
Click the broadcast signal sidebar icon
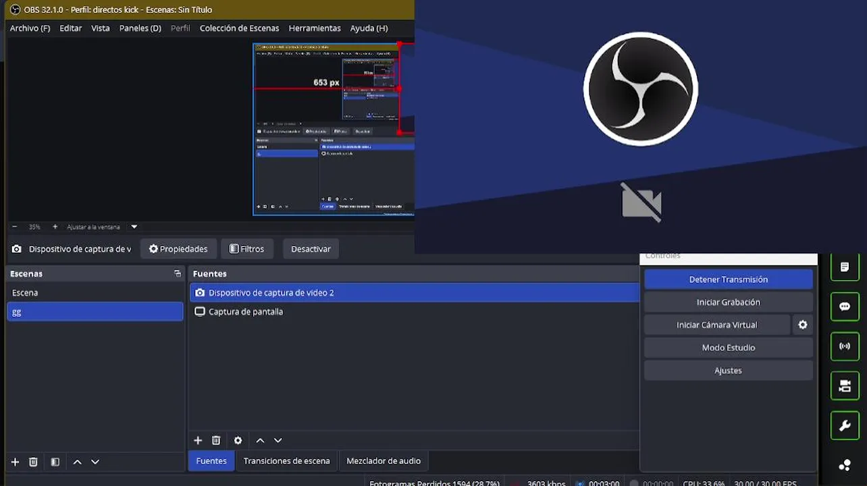tap(845, 346)
